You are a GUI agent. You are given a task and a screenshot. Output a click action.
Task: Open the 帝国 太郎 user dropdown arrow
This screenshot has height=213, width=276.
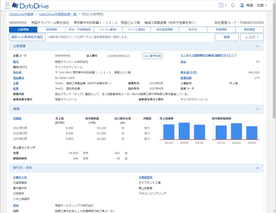coord(266,6)
